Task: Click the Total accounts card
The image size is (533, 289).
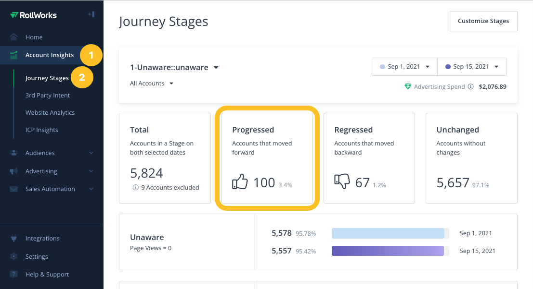Action: 165,158
